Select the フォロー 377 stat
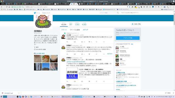The height and width of the screenshot is (98, 175). tap(71, 24)
